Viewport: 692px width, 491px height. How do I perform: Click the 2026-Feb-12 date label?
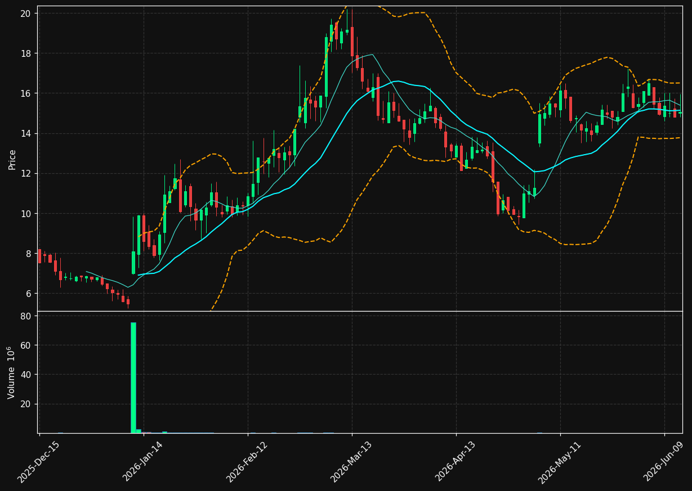tap(247, 462)
